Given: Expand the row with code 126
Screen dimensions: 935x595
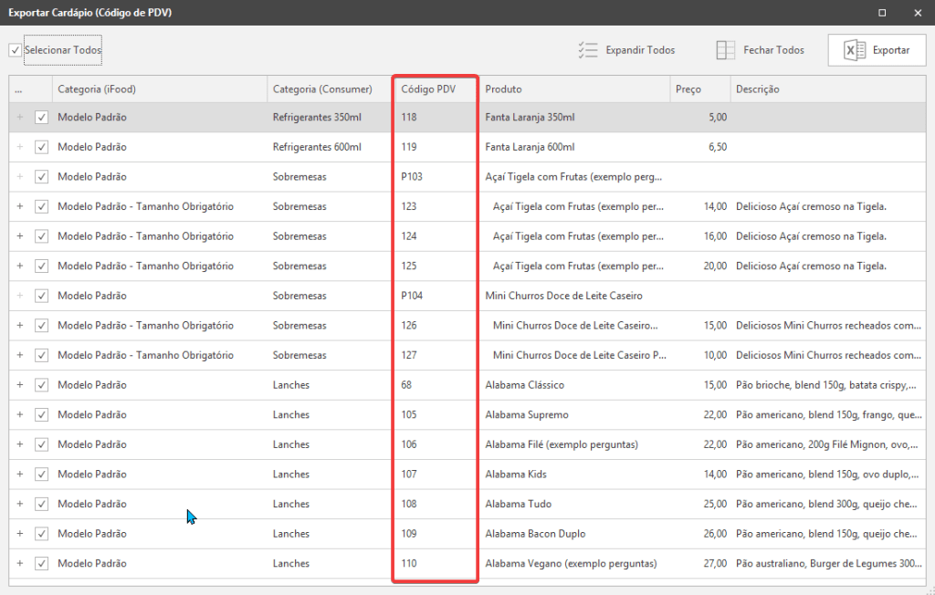Looking at the screenshot, I should pyautogui.click(x=20, y=326).
